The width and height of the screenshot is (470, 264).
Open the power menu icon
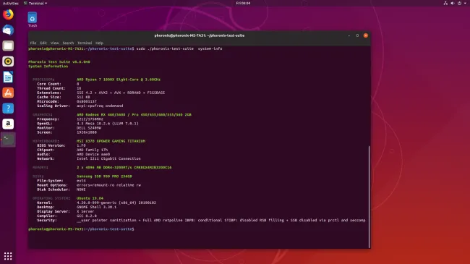point(459,4)
